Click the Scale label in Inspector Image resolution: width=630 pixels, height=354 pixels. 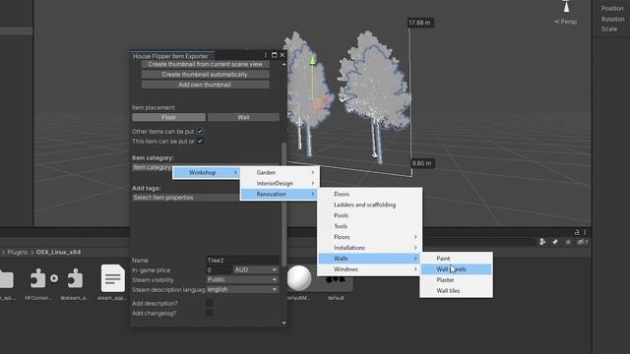point(608,29)
